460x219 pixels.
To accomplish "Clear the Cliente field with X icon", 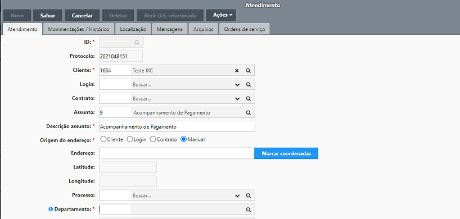I will [237, 71].
